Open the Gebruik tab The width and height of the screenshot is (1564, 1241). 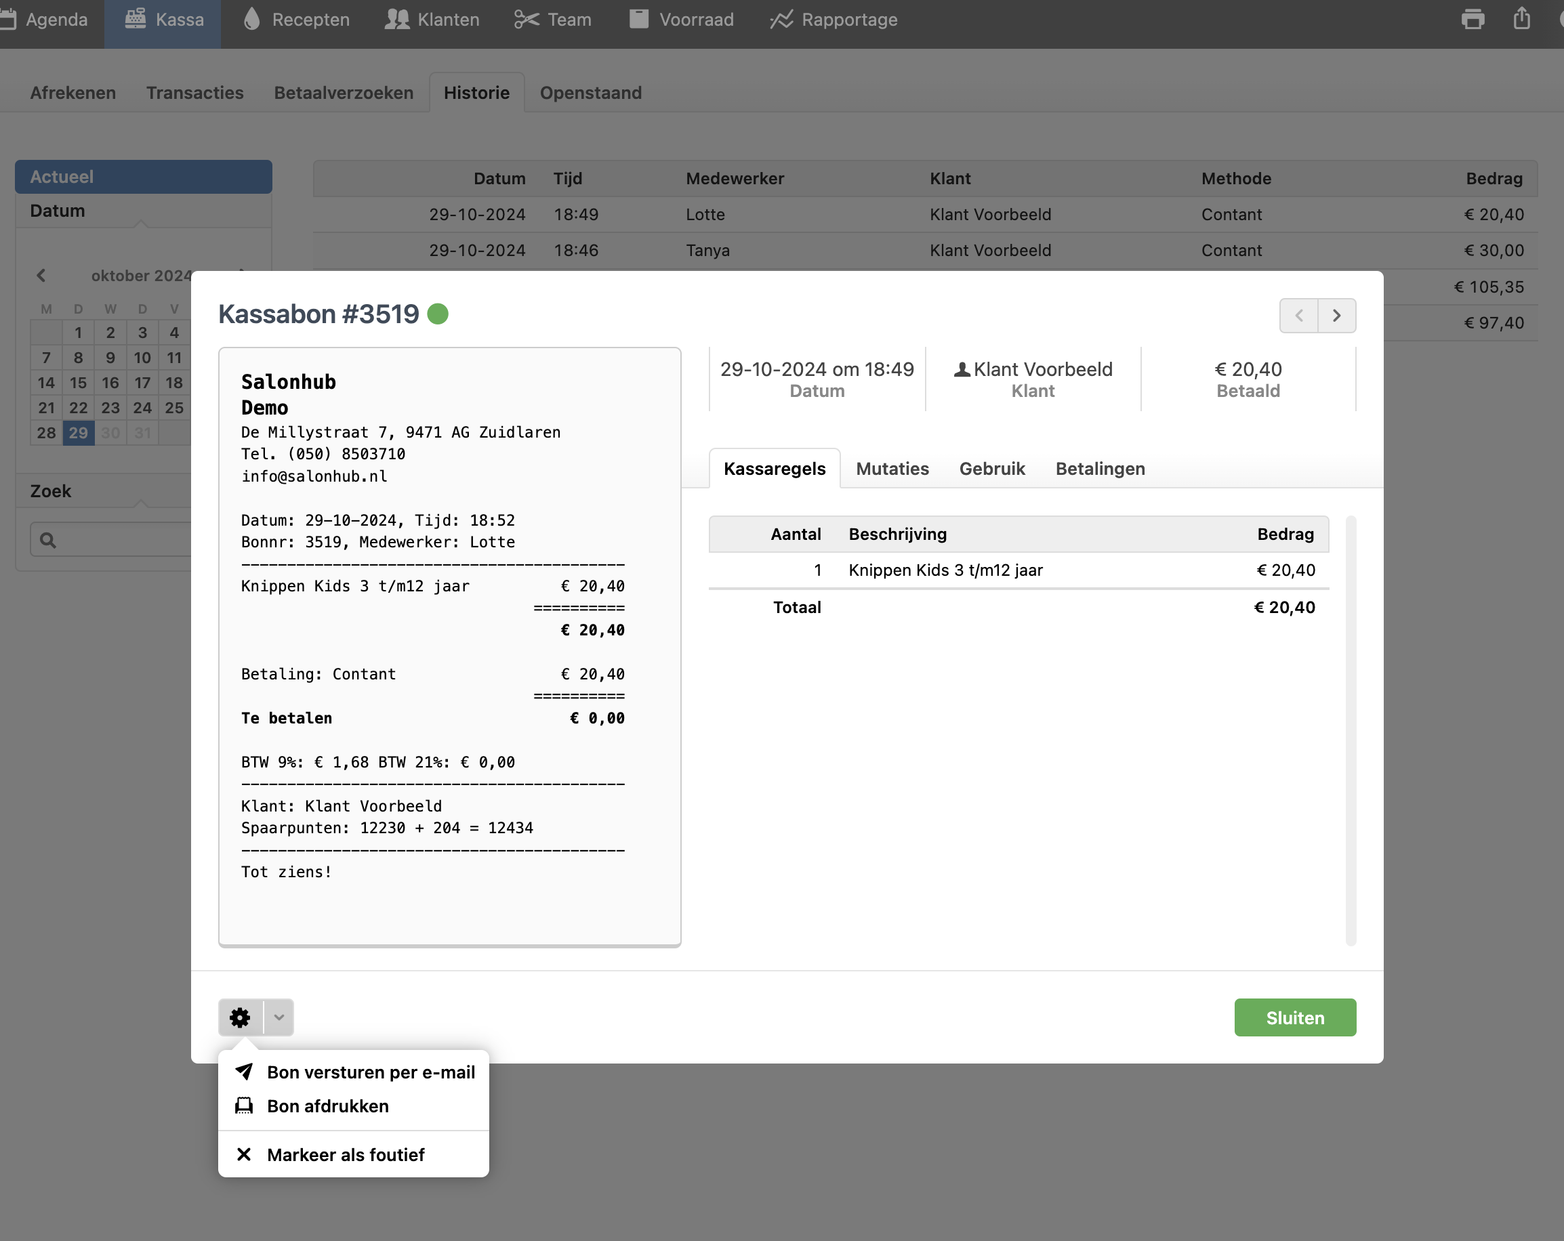point(991,469)
